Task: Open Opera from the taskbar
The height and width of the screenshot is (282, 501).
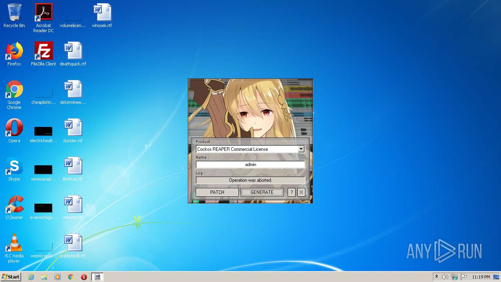Action: 84,277
